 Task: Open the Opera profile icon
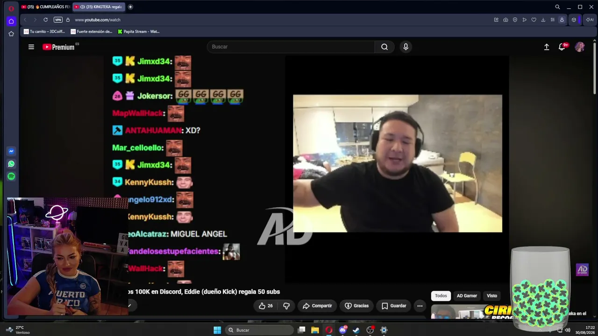[x=562, y=20]
